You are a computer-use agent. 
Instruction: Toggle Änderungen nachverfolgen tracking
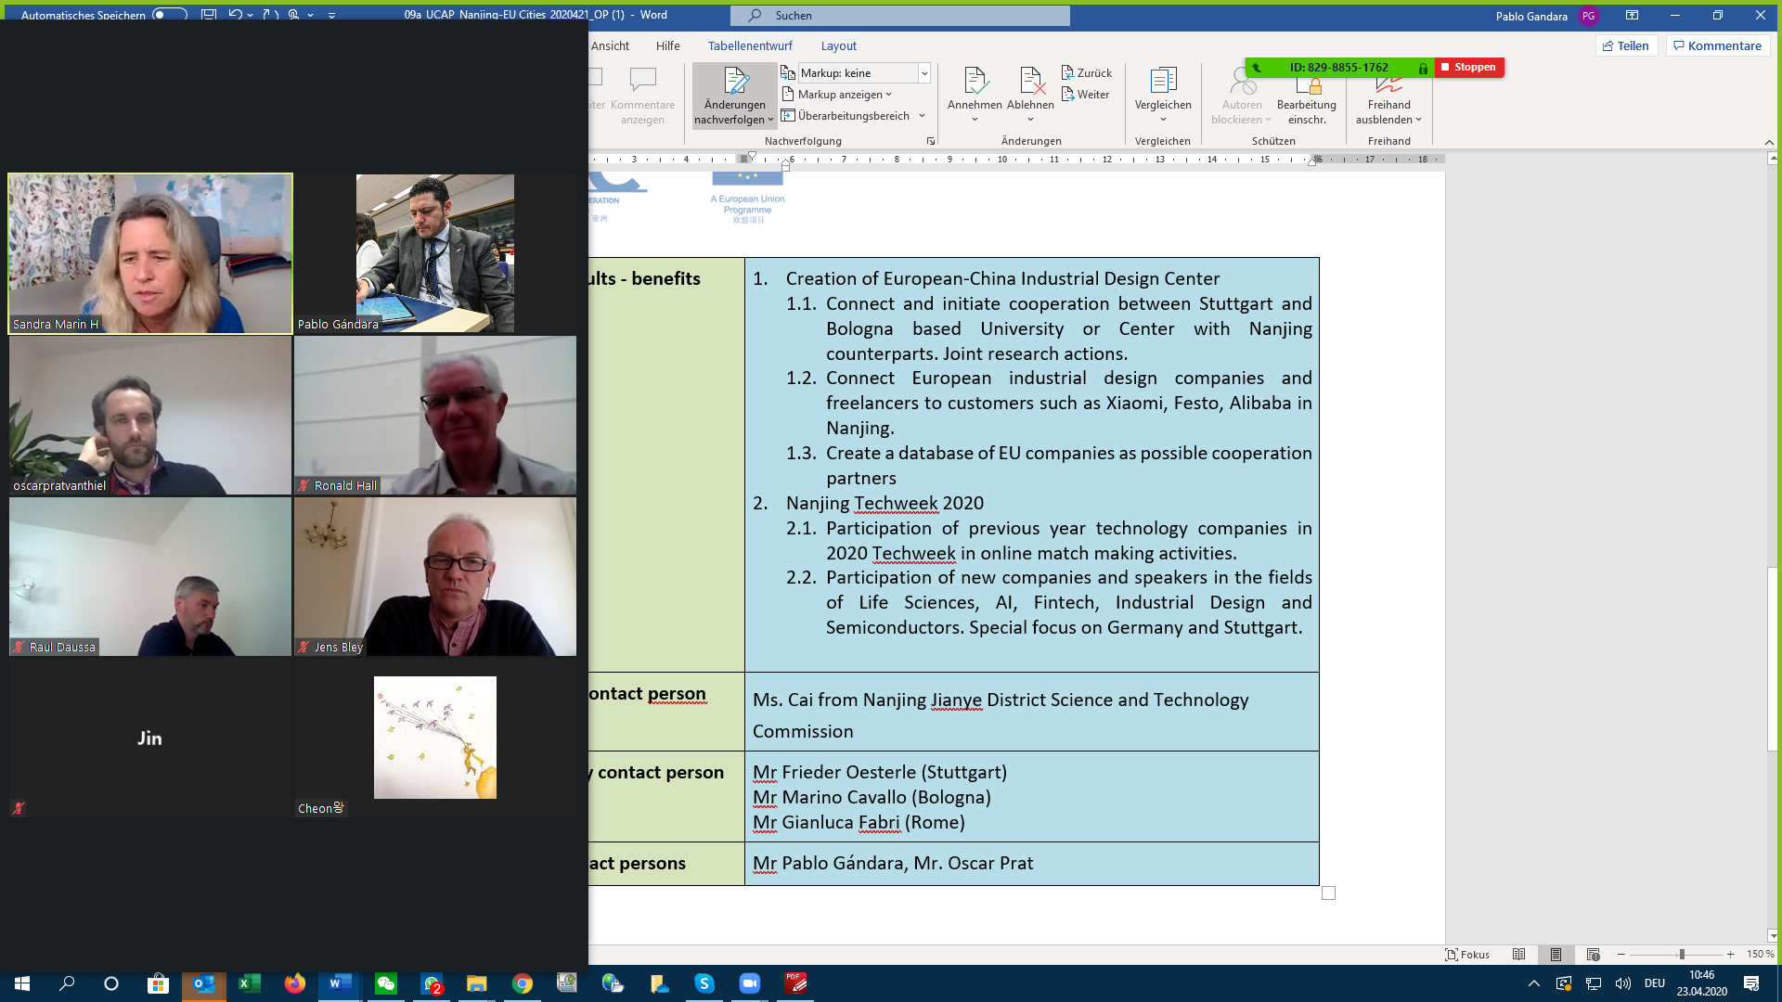[734, 83]
